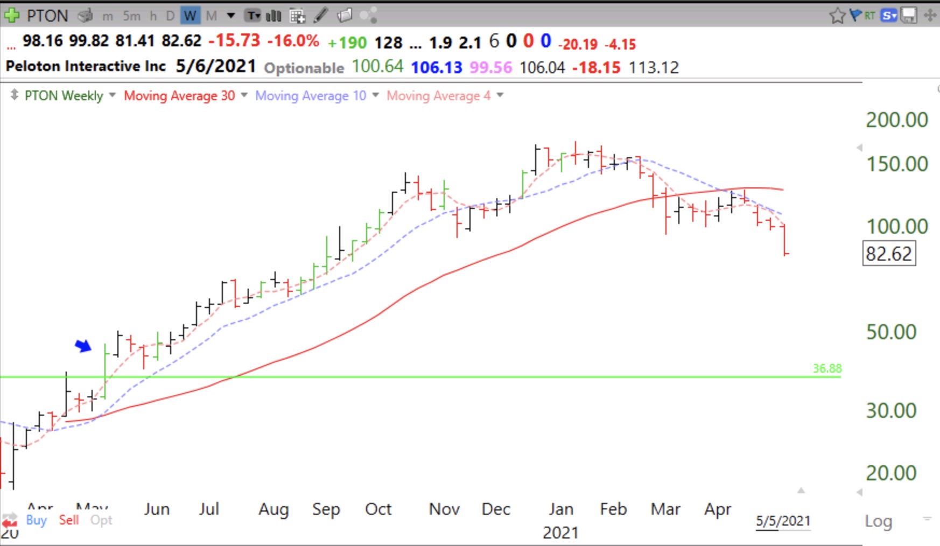Click the 82.62 last price in header
The height and width of the screenshot is (546, 940).
[x=181, y=40]
